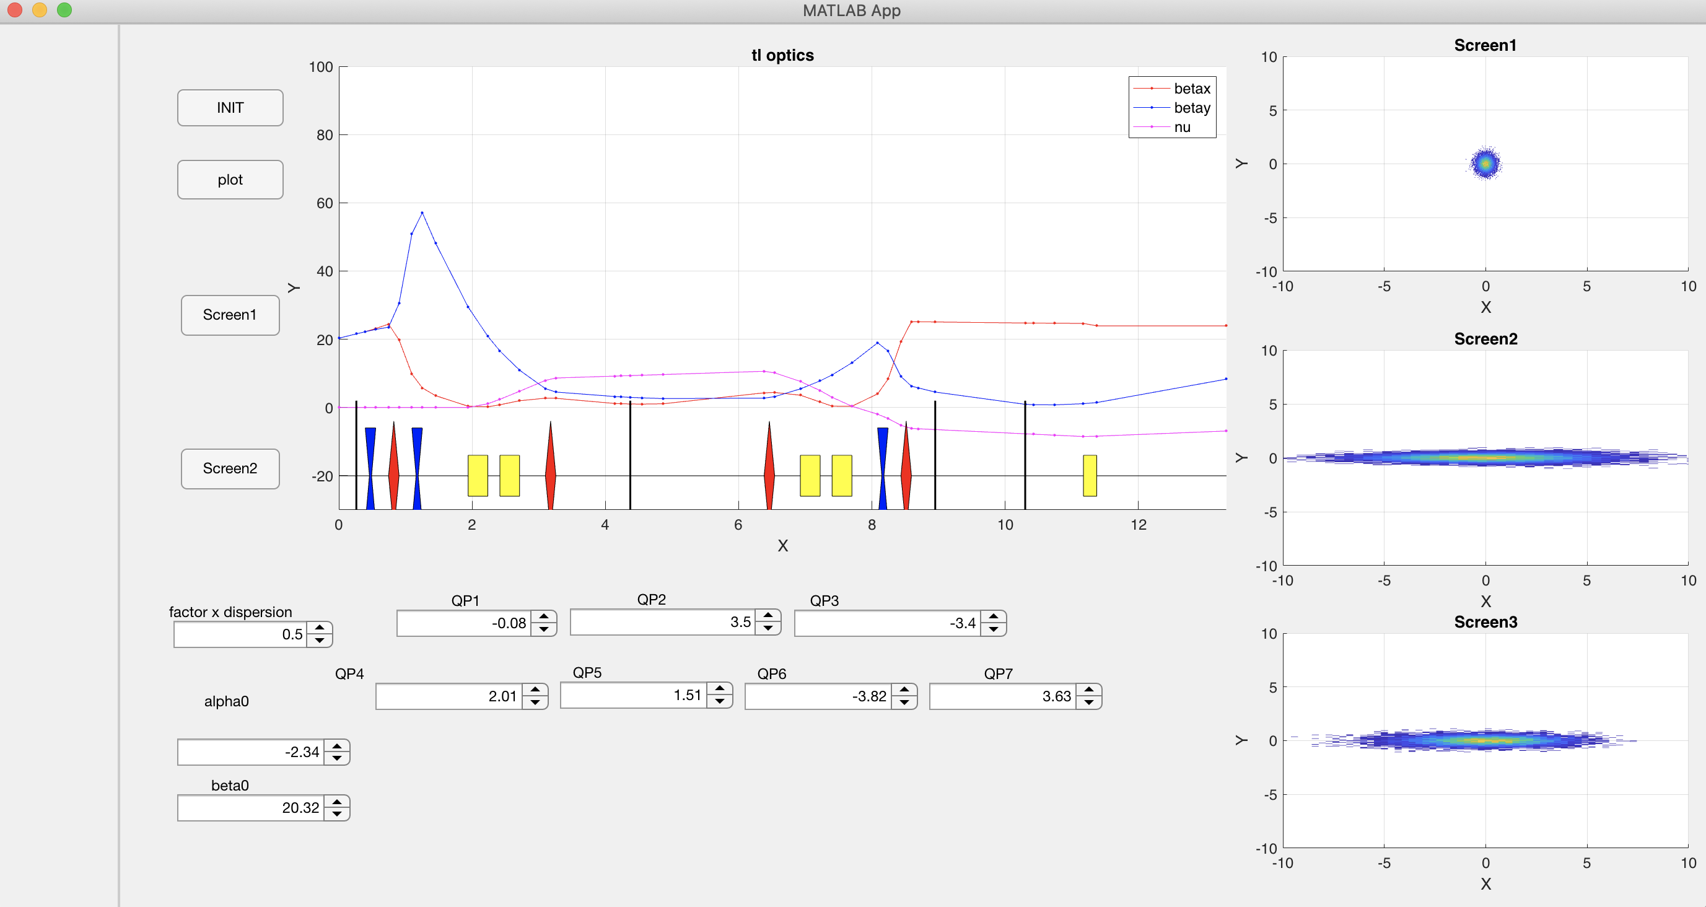Decrease QP2 value with down arrow

768,628
